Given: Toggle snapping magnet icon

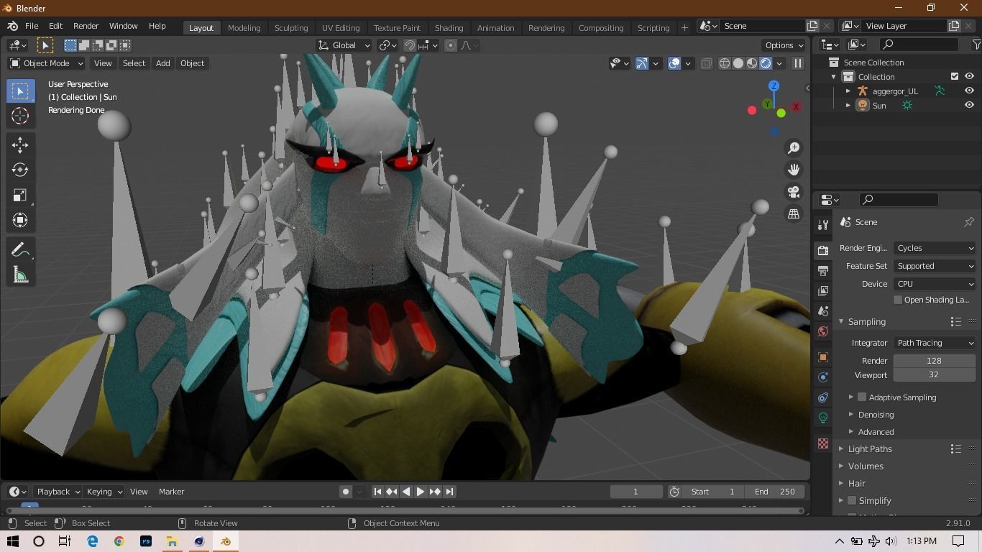Looking at the screenshot, I should click(410, 45).
